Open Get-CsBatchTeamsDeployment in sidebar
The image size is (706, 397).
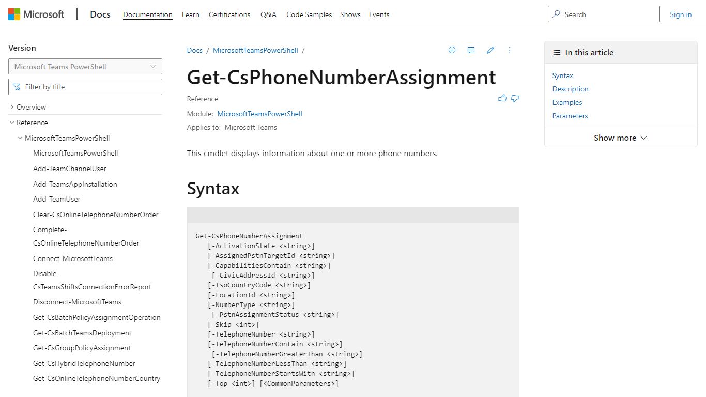82,333
